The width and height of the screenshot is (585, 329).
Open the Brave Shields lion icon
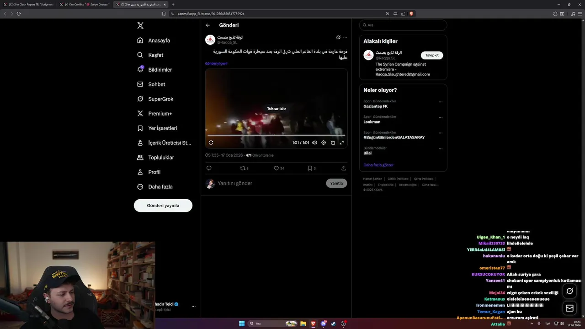pos(411,14)
